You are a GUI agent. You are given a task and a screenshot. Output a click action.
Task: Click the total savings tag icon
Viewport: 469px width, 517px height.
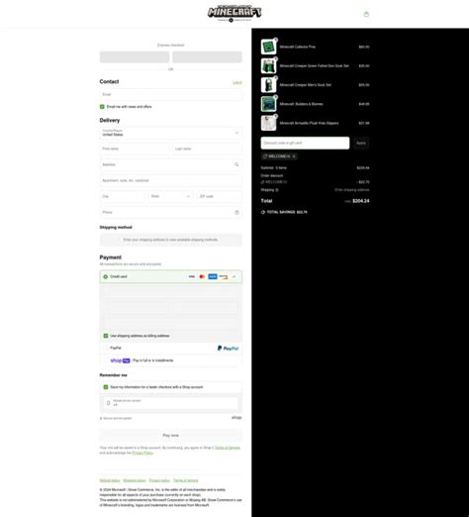click(263, 212)
